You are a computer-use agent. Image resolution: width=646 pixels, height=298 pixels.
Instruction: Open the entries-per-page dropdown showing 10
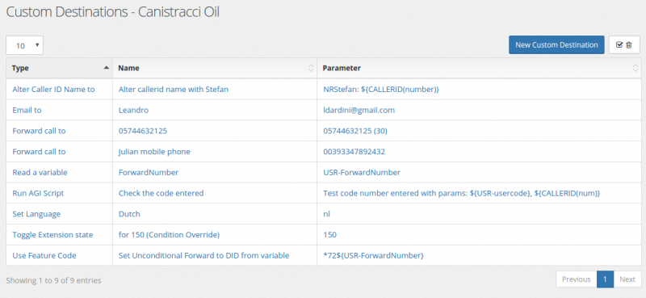pyautogui.click(x=24, y=45)
